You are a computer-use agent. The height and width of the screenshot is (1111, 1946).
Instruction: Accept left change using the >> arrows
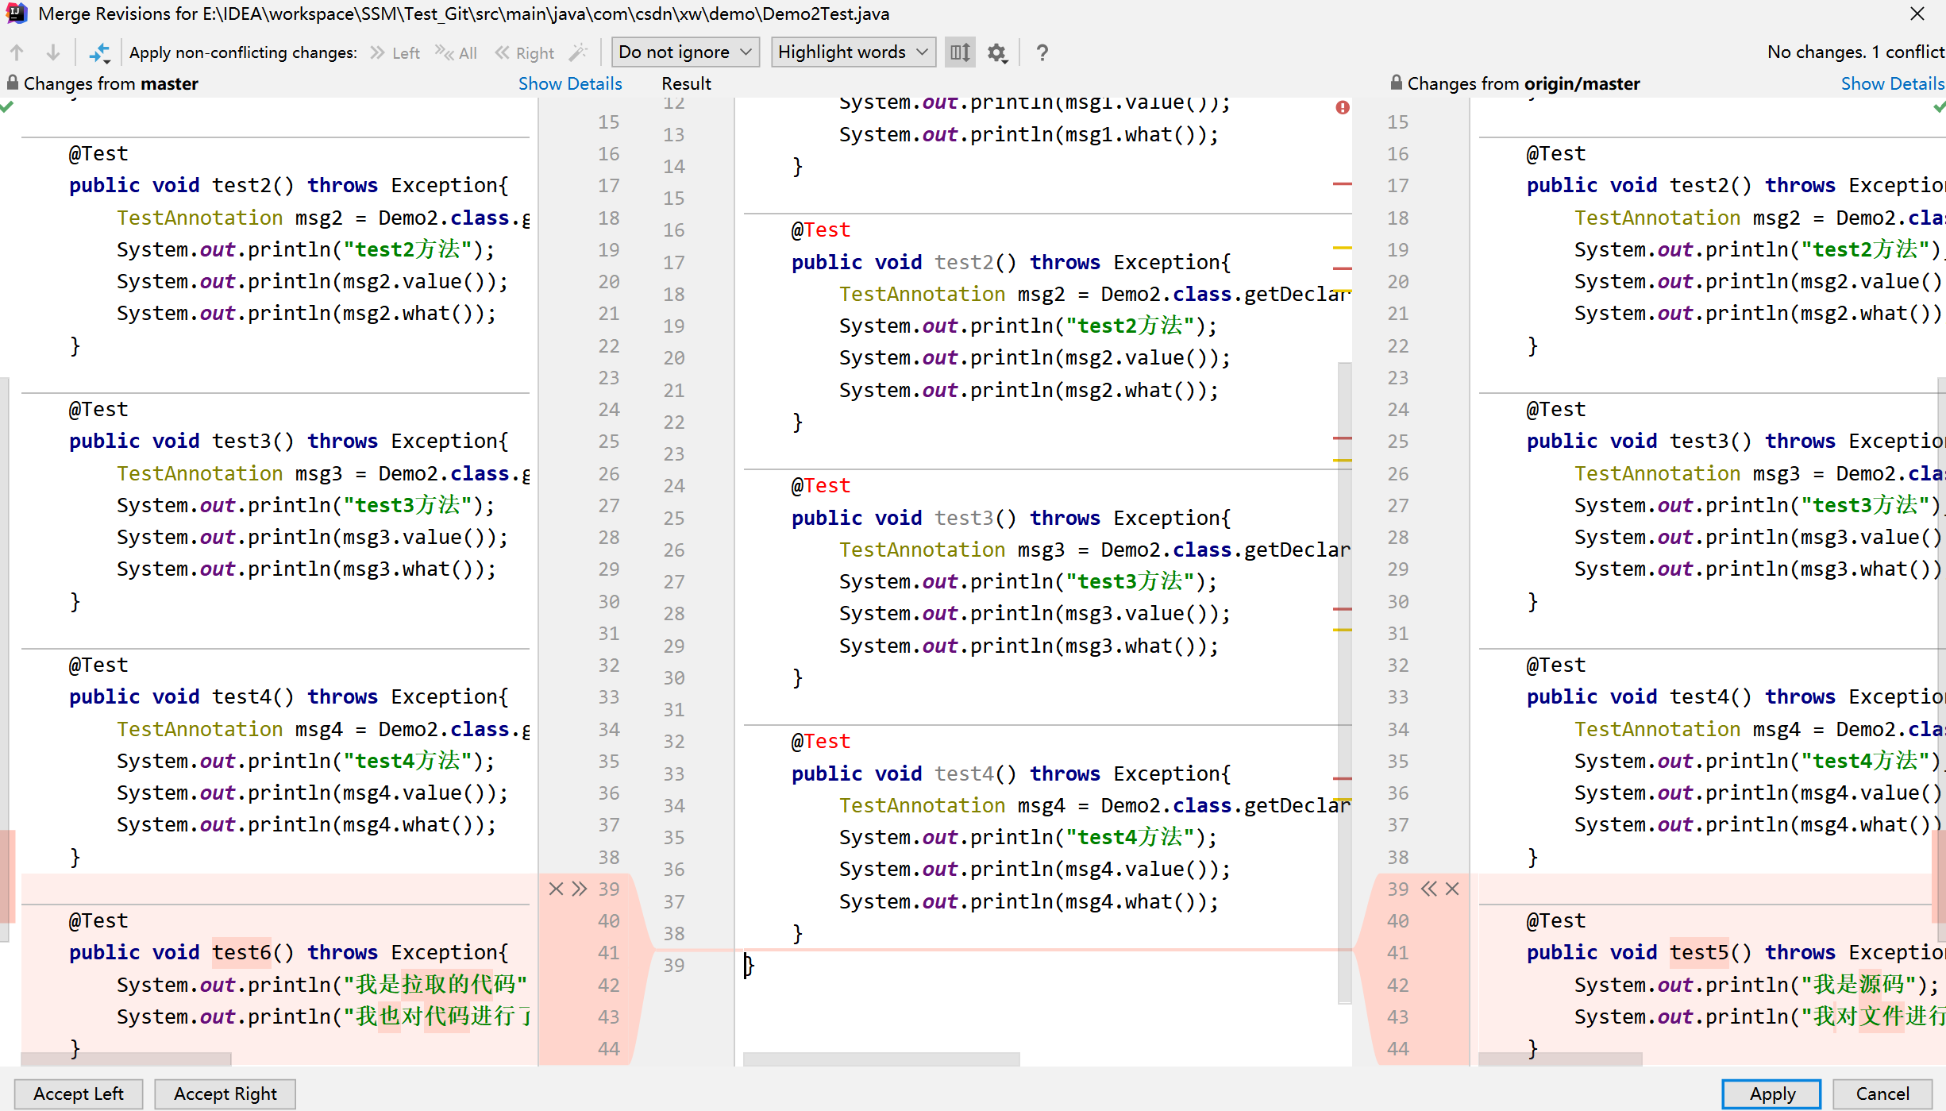tap(580, 889)
